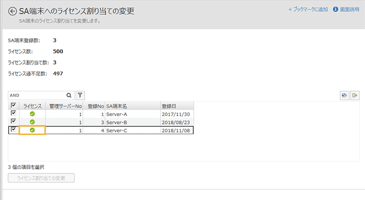This screenshot has width=365, height=200.
Task: Click the license surplus value 497
Action: click(x=58, y=73)
